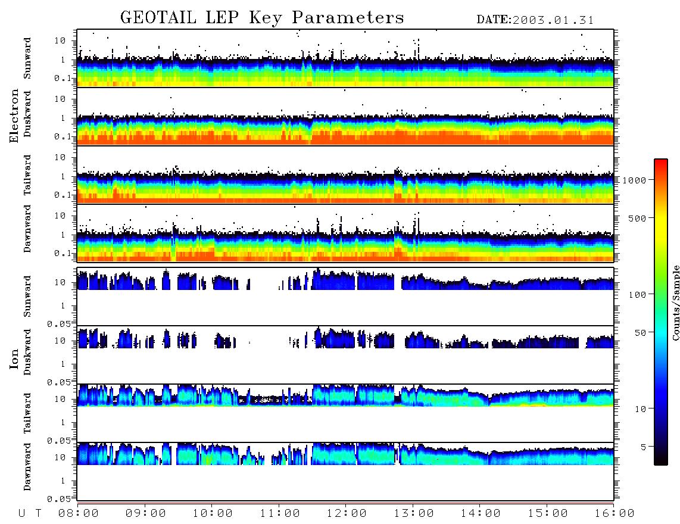Screen dimensions: 680x524
Task: Click the vertical 'Ion' group label
Action: [x=14, y=358]
